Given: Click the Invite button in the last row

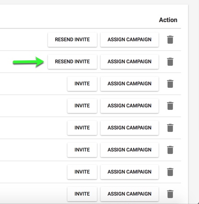Looking at the screenshot, I should pos(82,194).
